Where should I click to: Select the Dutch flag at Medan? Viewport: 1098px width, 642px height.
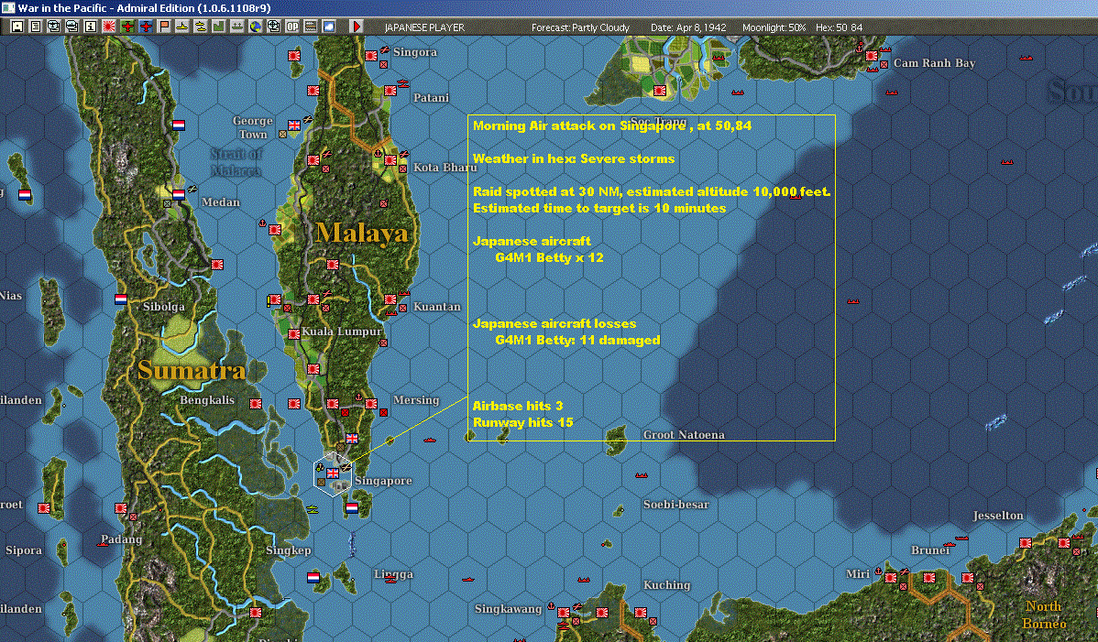point(179,195)
